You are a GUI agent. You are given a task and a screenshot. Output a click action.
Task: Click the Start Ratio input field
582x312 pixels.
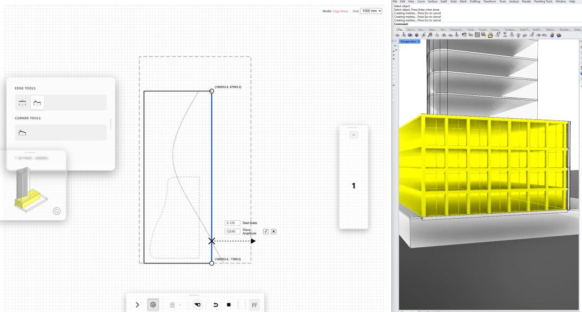233,223
